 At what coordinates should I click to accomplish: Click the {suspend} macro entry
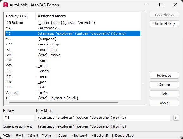pos(47,39)
